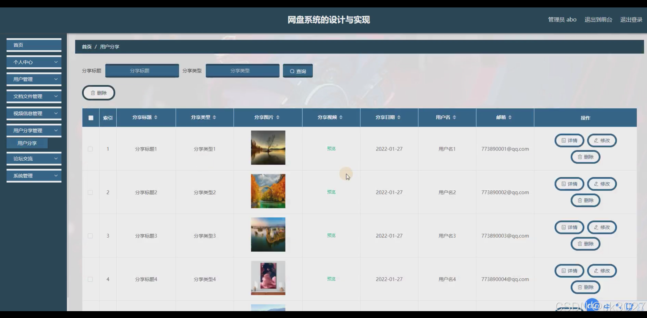Screen dimensions: 647x318
Task: Check the checkbox for row 4
Action: [x=90, y=279]
